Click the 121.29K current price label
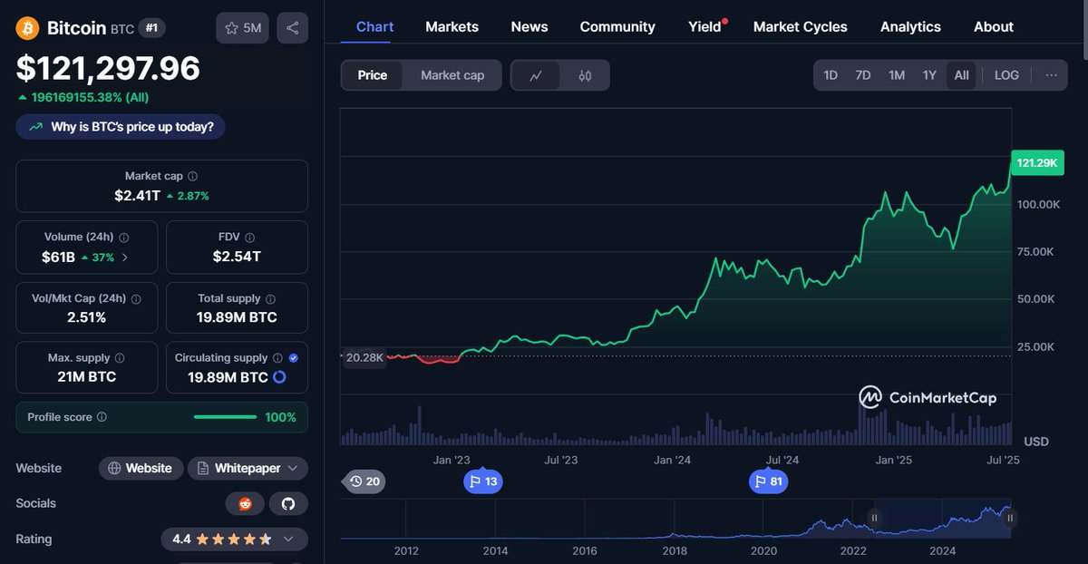 [x=1036, y=162]
